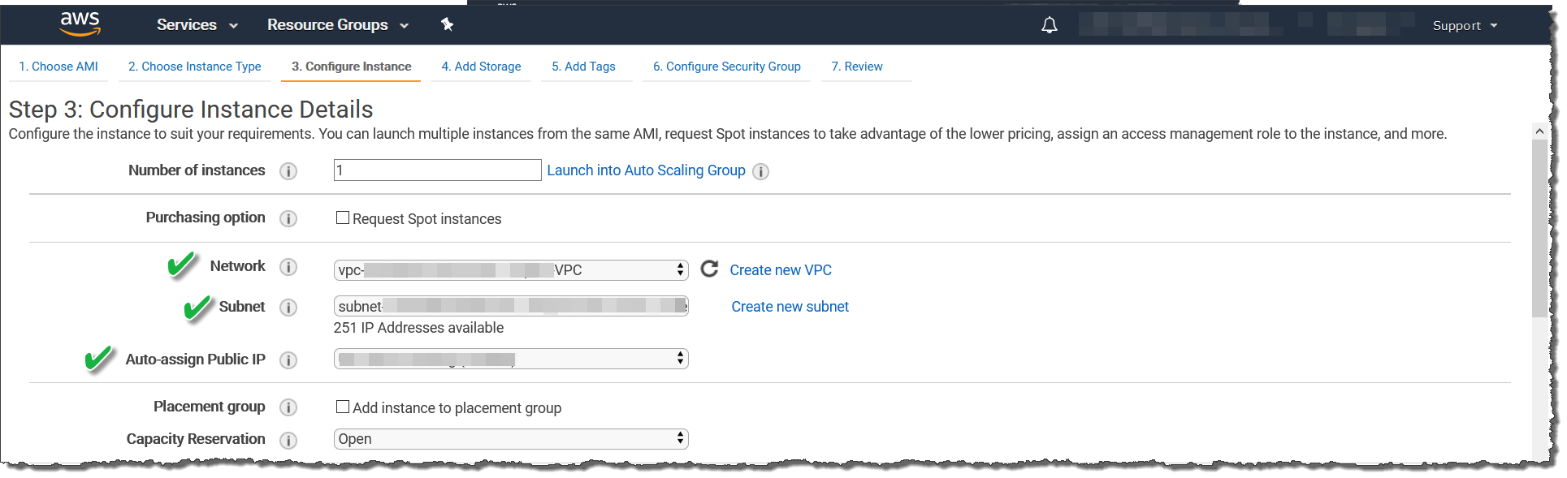
Task: Check Add instance to placement group
Action: (x=343, y=407)
